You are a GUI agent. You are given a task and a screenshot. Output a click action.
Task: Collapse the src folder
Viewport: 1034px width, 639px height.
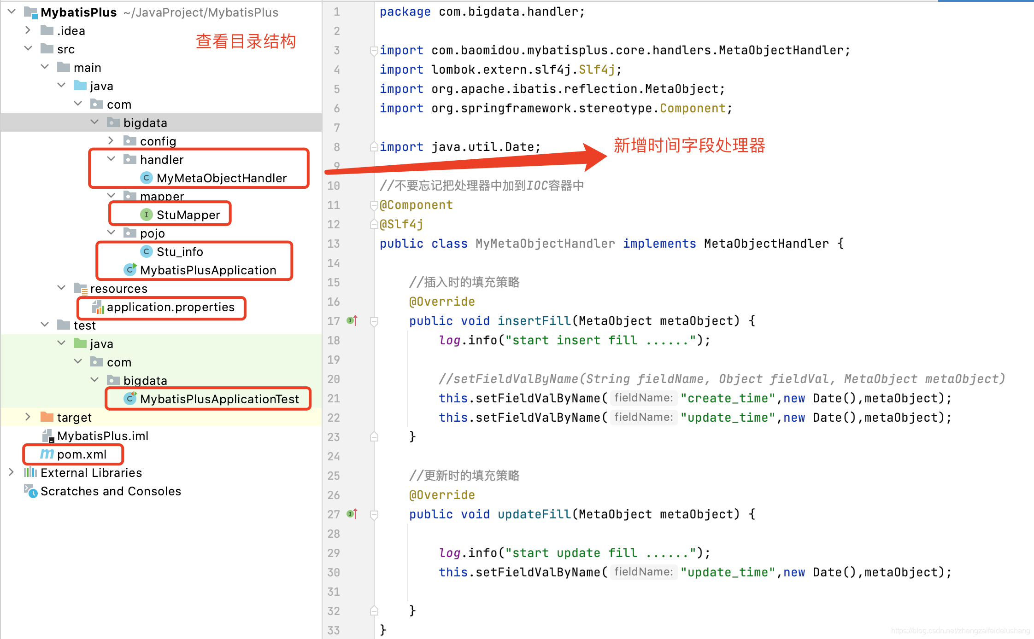pyautogui.click(x=28, y=48)
